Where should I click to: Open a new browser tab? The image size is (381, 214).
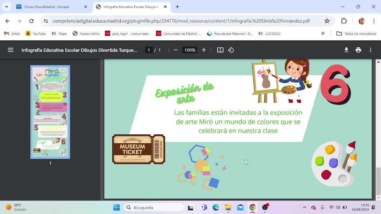point(177,7)
